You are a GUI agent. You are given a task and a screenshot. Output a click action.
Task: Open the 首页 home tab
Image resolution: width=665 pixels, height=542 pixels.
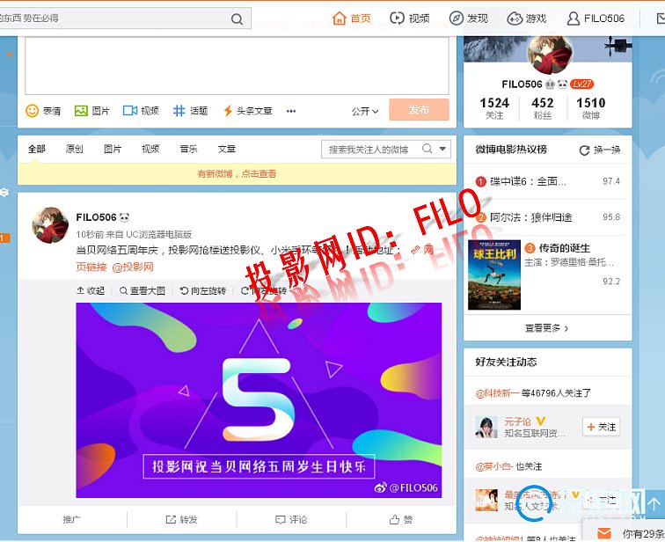tap(352, 18)
